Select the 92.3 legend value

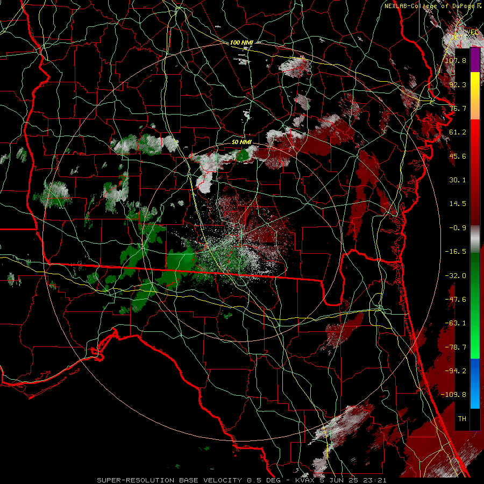tap(458, 84)
